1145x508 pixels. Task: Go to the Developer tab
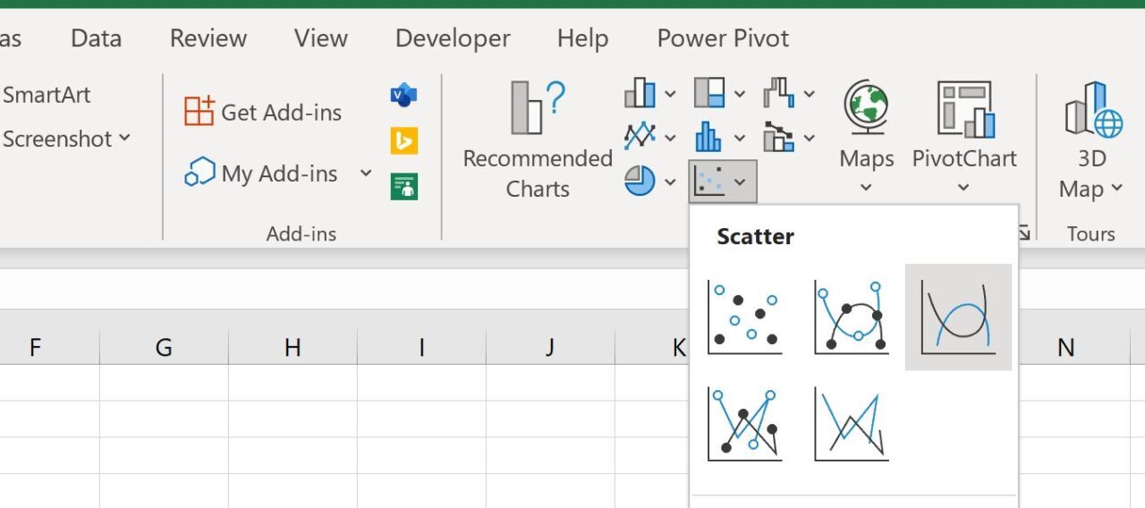[x=453, y=38]
